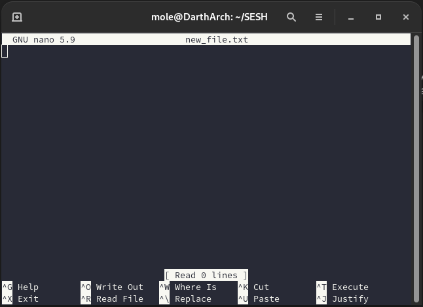This screenshot has height=307, width=423.
Task: Click the terminal vertical scrollbar
Action: (416, 157)
